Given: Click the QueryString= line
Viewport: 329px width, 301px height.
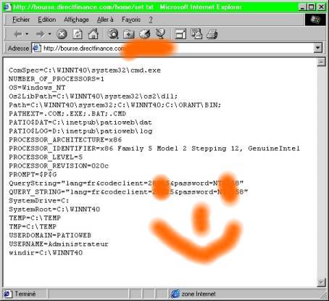Looking at the screenshot, I should [x=126, y=183].
